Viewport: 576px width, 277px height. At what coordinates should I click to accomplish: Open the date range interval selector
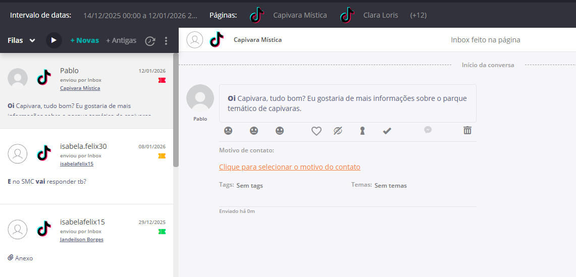[x=140, y=15]
